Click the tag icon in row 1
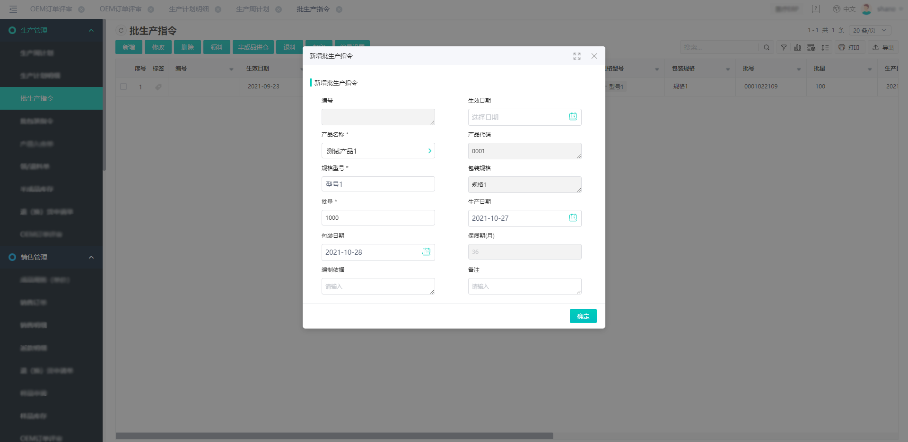 point(158,87)
